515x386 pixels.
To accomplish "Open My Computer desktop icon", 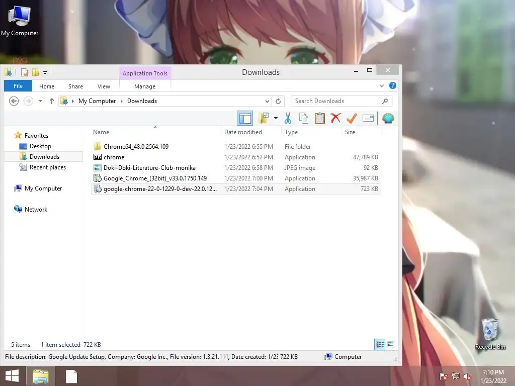I will (x=20, y=20).
